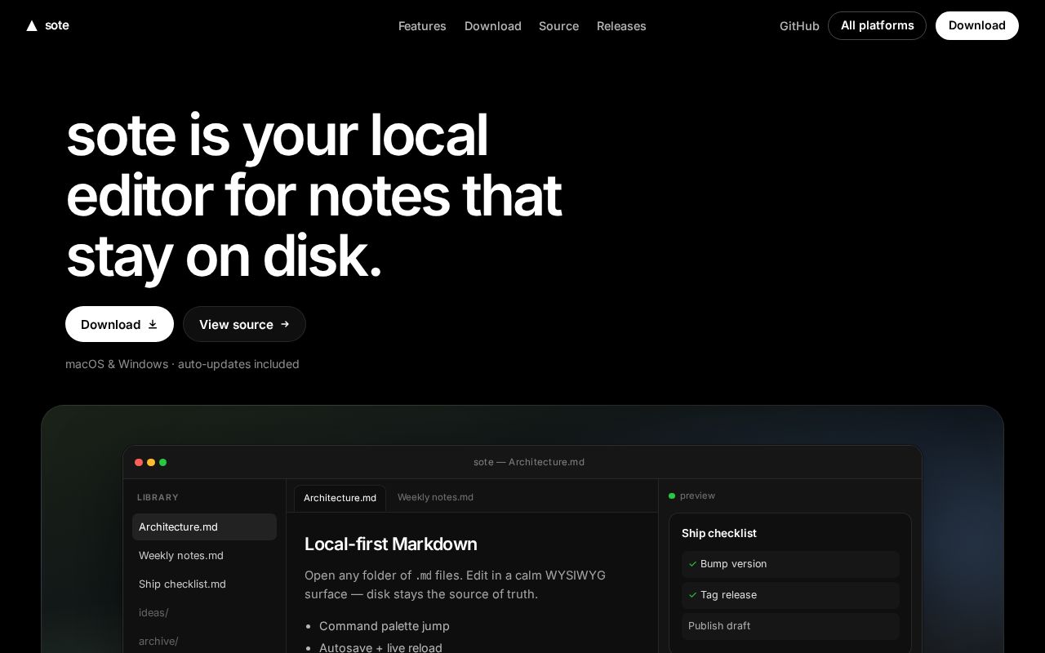Expand the ideas/ folder
Screen dimensions: 1045x653
(x=204, y=612)
